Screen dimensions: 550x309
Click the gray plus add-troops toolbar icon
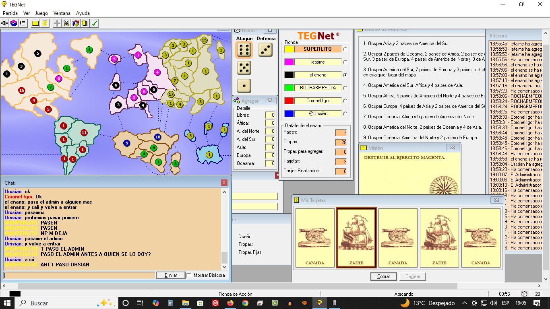[57, 23]
